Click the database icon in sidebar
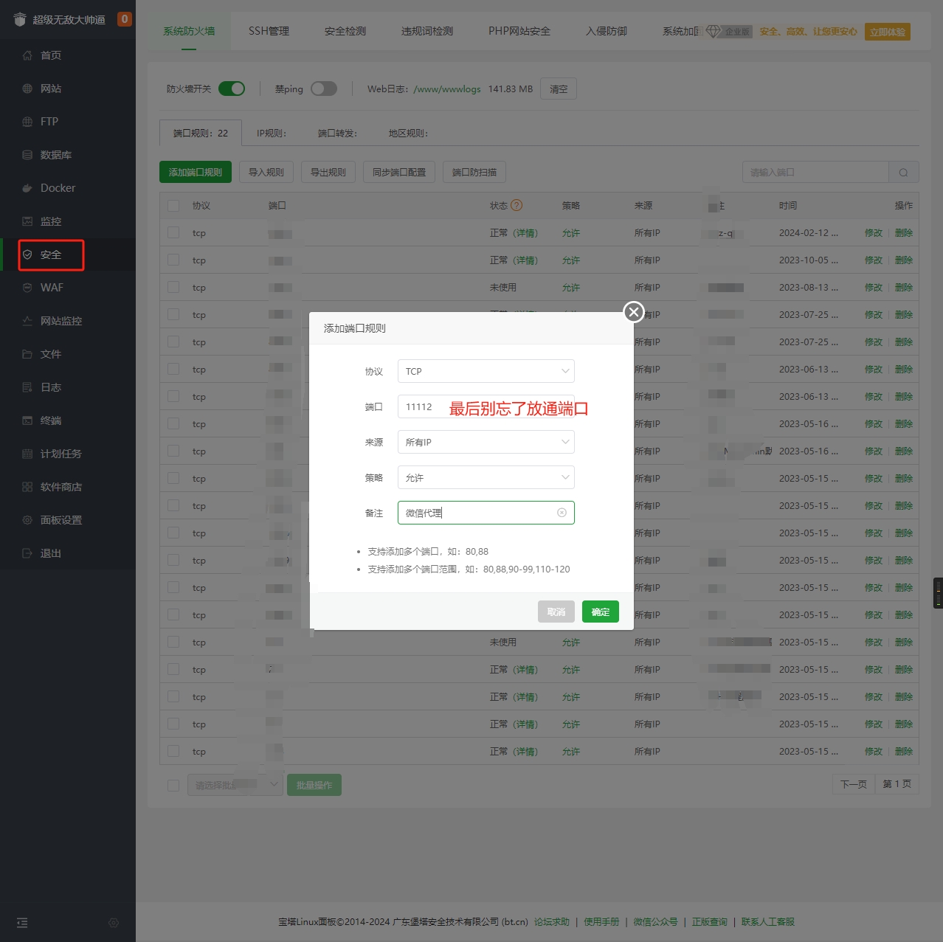 click(27, 155)
